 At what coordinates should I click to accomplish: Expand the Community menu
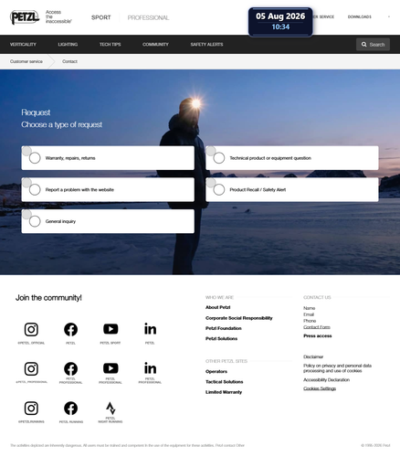tap(155, 45)
